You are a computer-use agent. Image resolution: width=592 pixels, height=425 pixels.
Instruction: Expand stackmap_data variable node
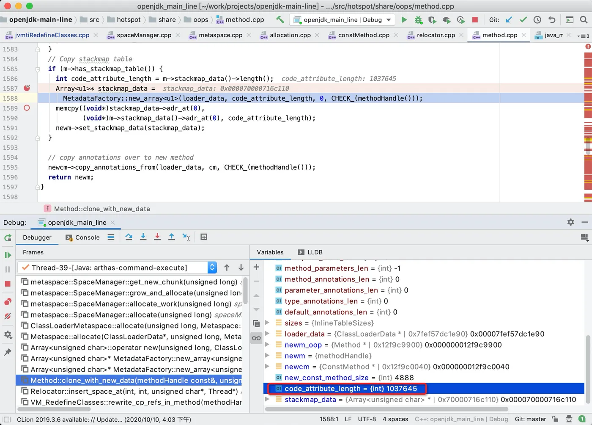(x=267, y=399)
